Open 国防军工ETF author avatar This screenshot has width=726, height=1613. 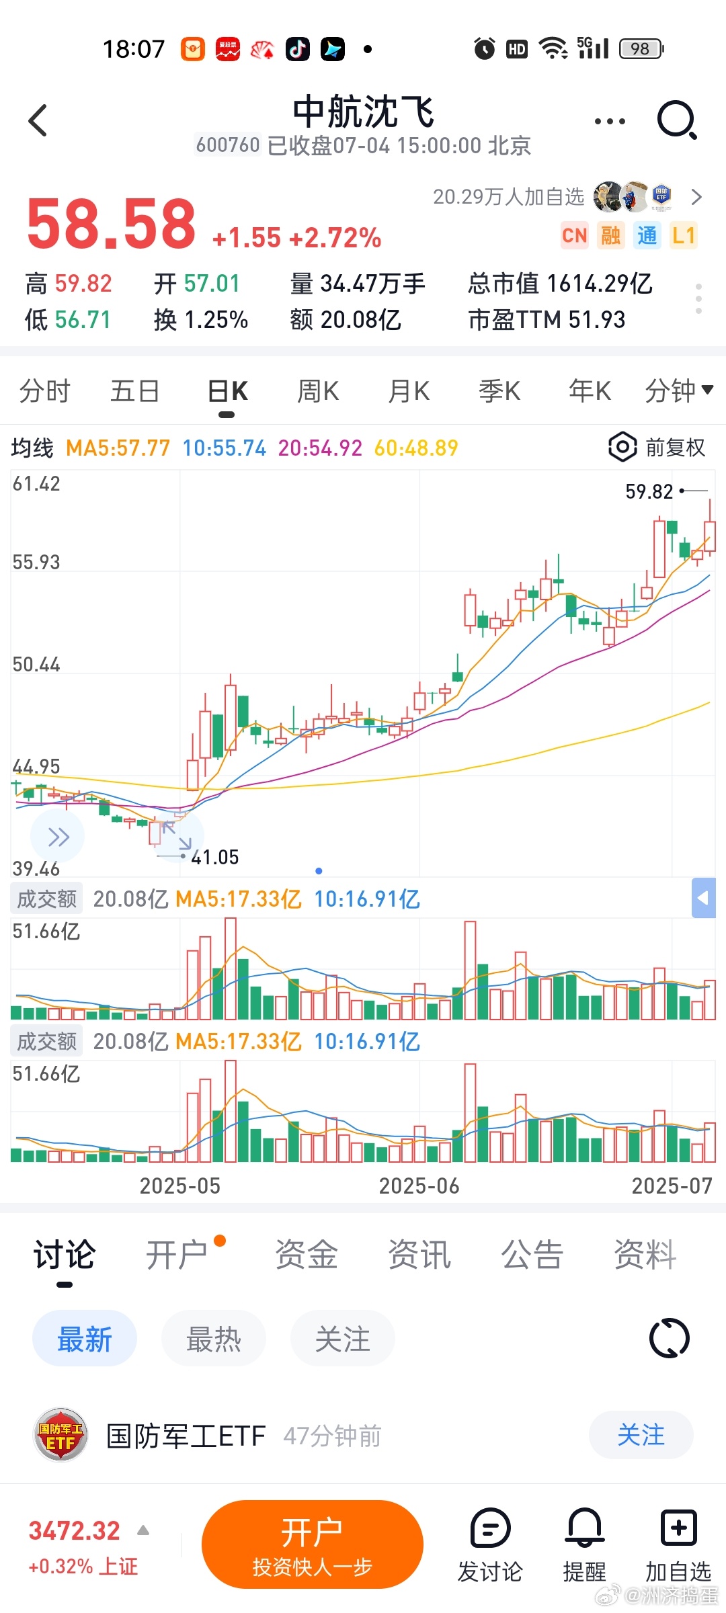[61, 1436]
